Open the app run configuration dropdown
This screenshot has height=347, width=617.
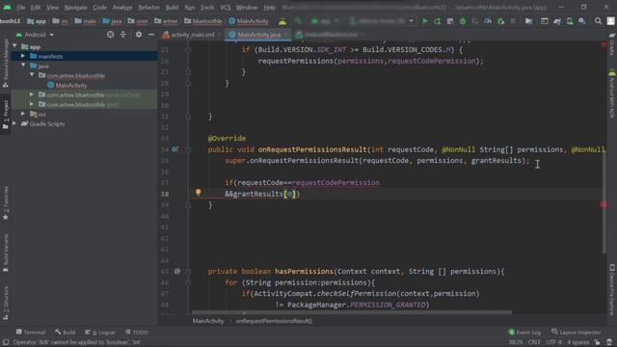(326, 21)
